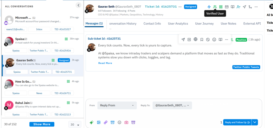Switch to the Contact Info tab

[152, 23]
